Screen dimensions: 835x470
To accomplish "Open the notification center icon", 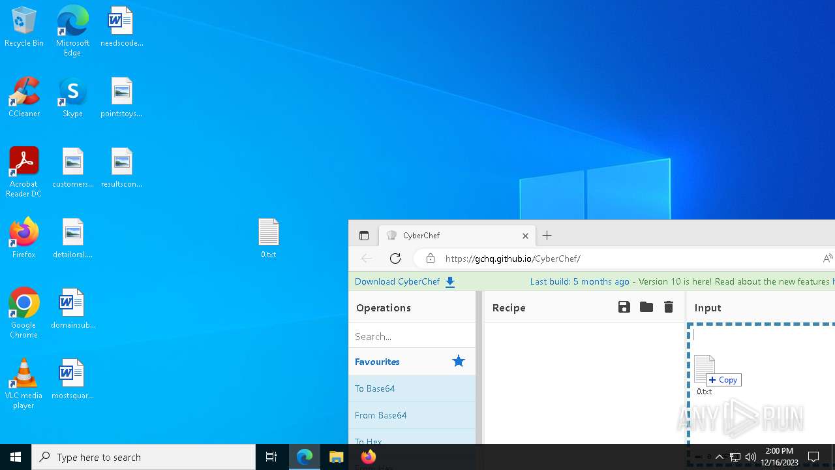I will pyautogui.click(x=813, y=457).
